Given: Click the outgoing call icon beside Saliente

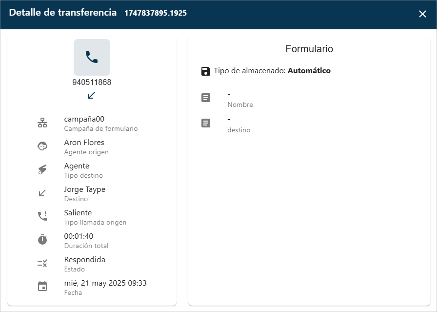Looking at the screenshot, I should pyautogui.click(x=43, y=215).
